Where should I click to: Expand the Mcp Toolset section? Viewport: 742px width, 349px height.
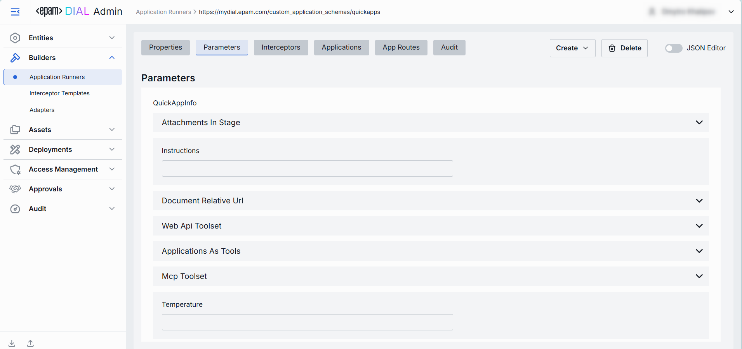click(x=699, y=276)
